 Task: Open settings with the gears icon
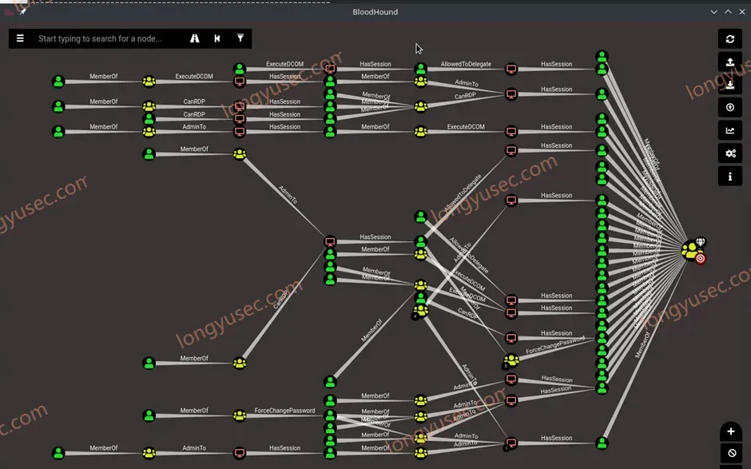pos(730,153)
